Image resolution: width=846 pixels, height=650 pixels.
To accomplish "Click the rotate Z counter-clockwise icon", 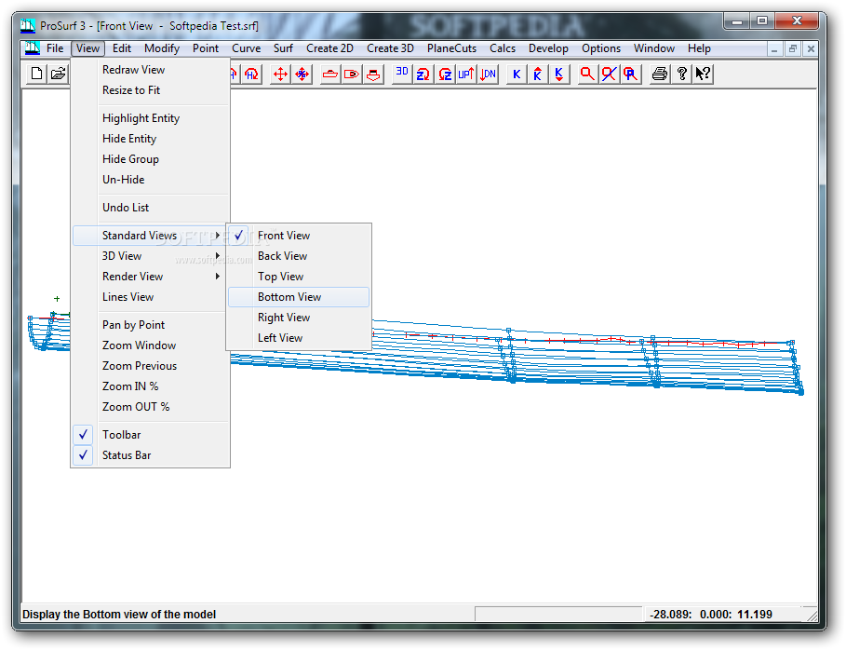I will click(445, 74).
